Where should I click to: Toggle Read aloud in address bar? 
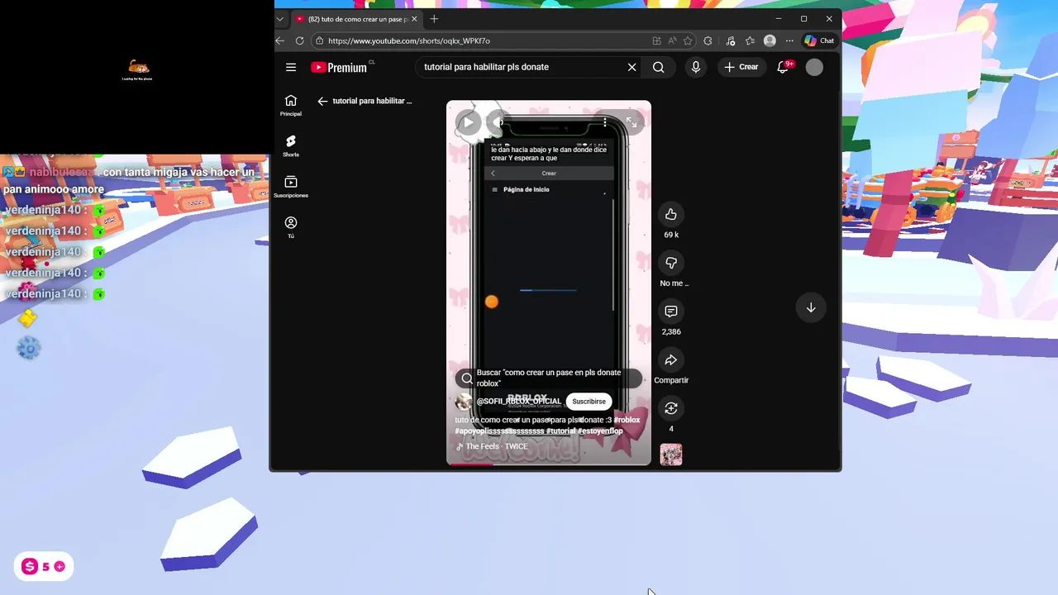pos(672,40)
